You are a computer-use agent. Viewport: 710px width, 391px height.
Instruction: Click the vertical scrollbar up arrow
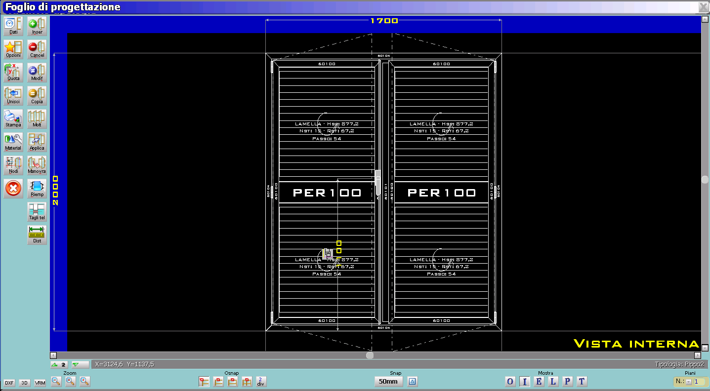click(x=705, y=19)
